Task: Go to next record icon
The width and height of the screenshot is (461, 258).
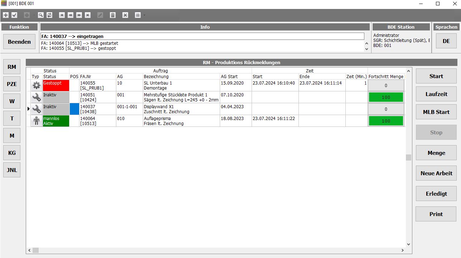Action: coord(79,15)
